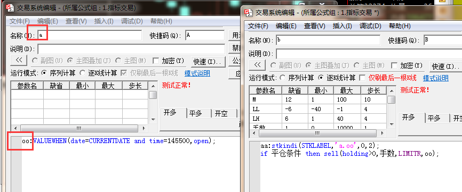The image size is (462, 192).
Task: Click the right parameter table's scroll-down arrow
Action: pyautogui.click(x=391, y=124)
